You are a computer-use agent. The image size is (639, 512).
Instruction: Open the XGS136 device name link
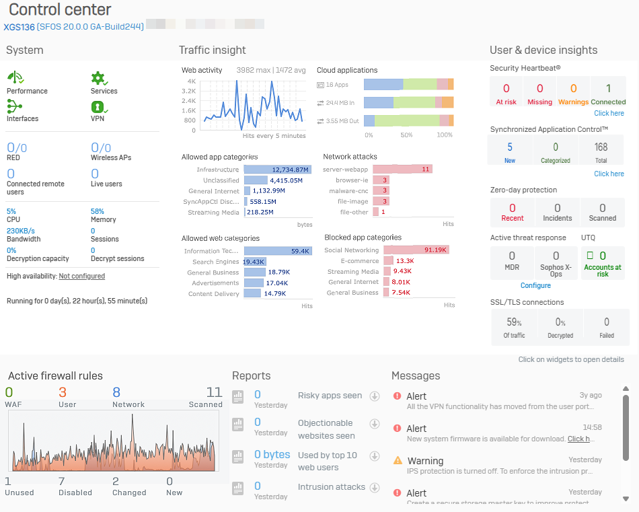point(19,27)
